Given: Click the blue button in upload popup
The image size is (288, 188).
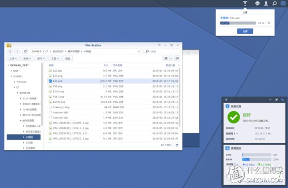Looking at the screenshot, I should click(245, 31).
